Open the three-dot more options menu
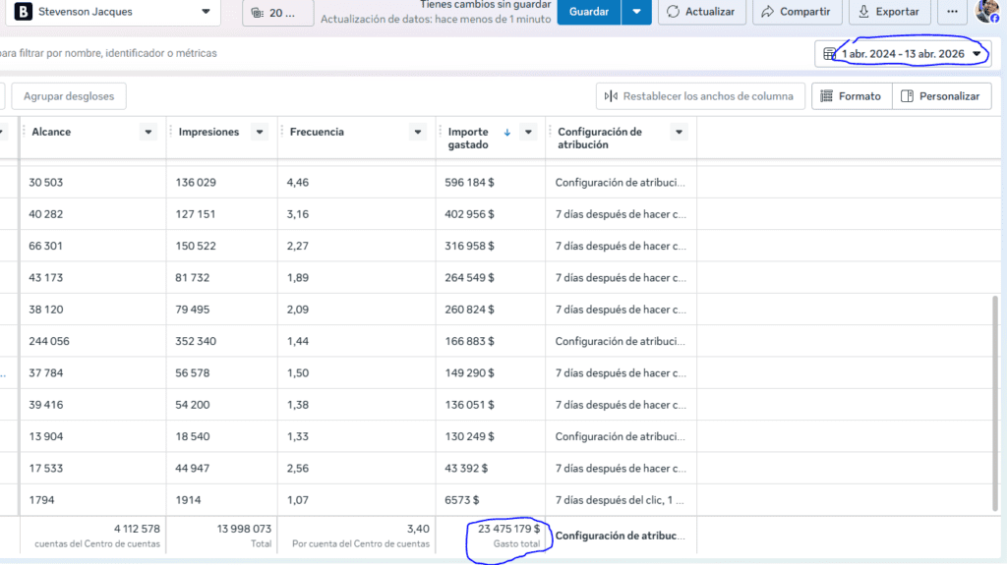 (952, 12)
